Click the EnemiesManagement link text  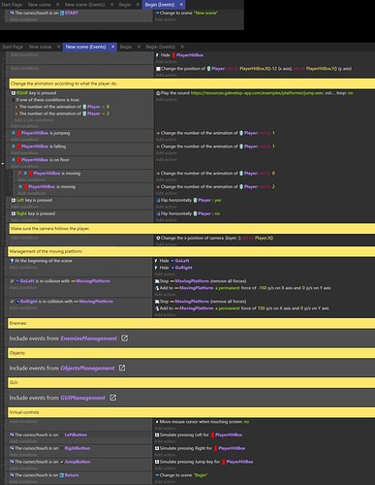coord(88,339)
